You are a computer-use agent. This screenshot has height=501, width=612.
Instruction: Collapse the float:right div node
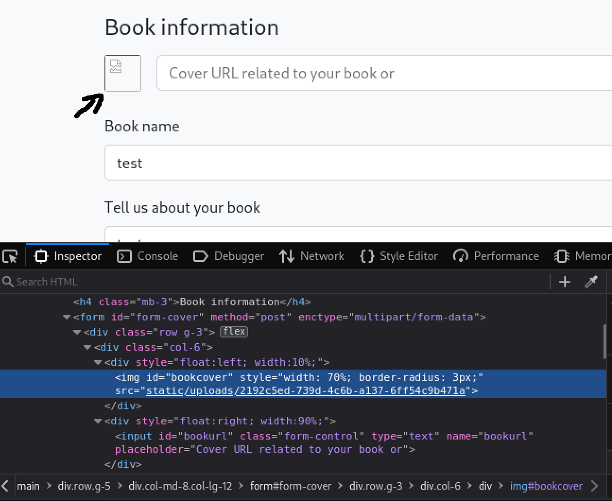(98, 421)
